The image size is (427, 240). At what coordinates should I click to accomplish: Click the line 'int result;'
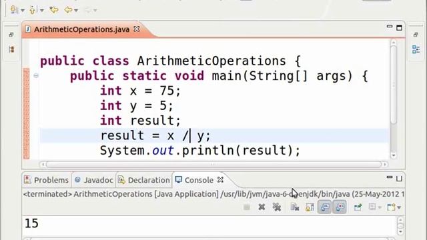(x=140, y=121)
